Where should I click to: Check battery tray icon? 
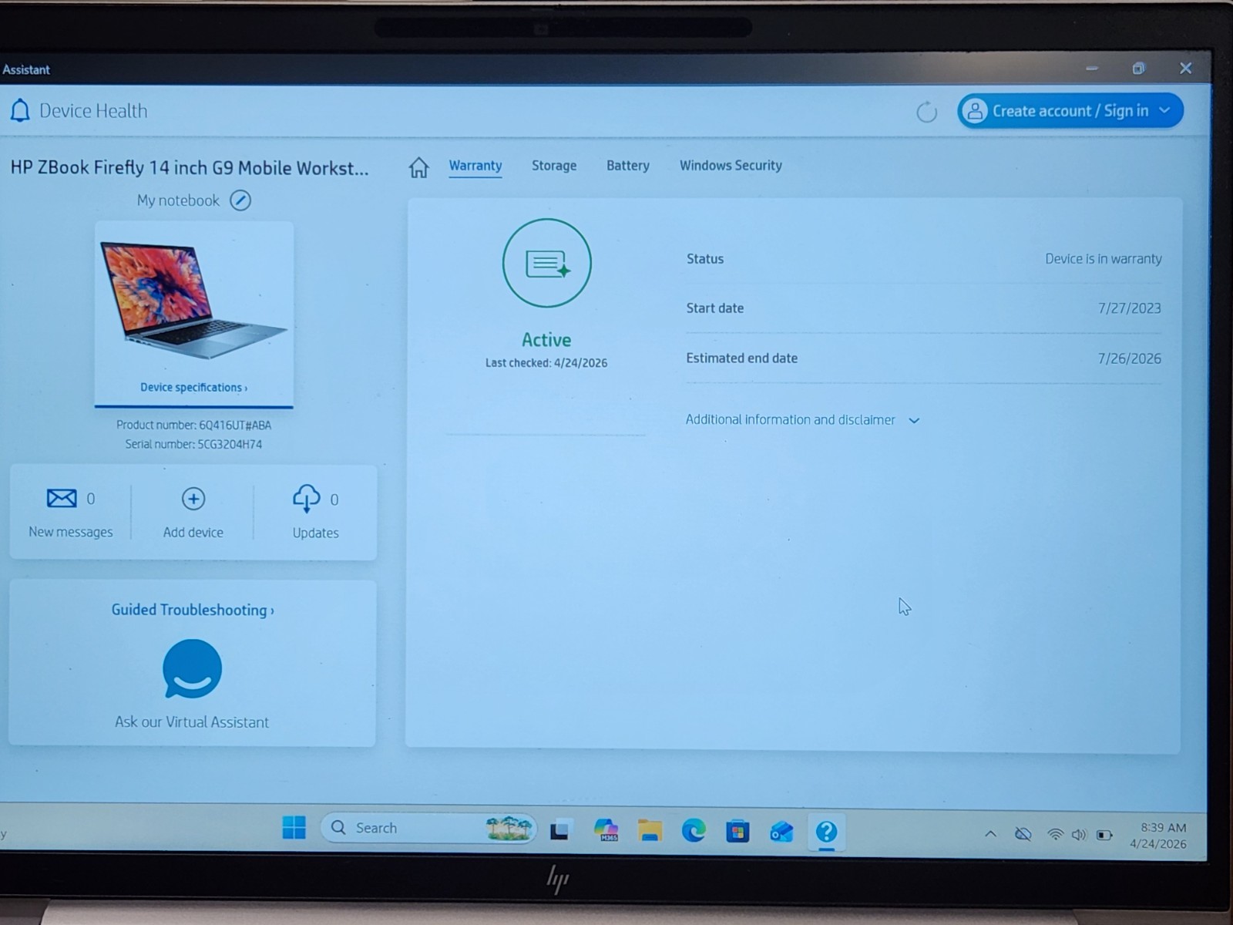[1104, 835]
